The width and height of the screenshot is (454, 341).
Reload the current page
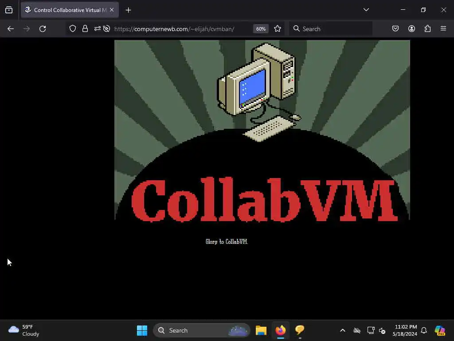point(43,29)
